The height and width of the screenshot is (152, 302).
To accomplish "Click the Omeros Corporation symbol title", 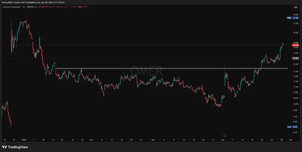I will click(x=12, y=7).
